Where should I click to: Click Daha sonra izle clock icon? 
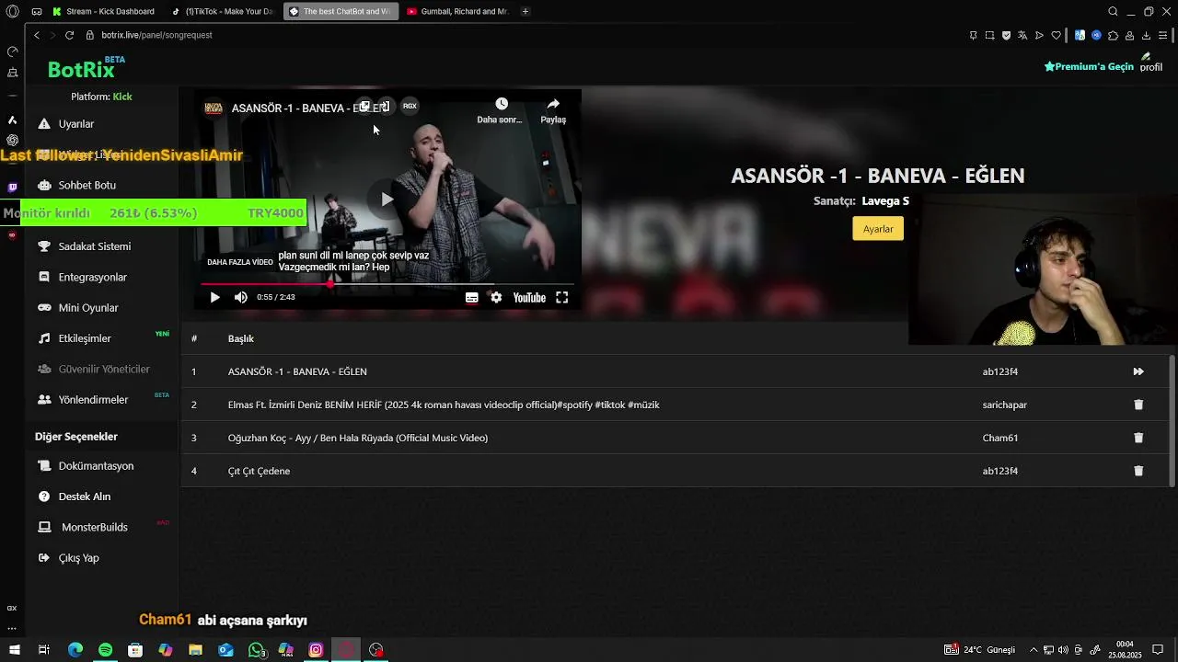(x=501, y=104)
